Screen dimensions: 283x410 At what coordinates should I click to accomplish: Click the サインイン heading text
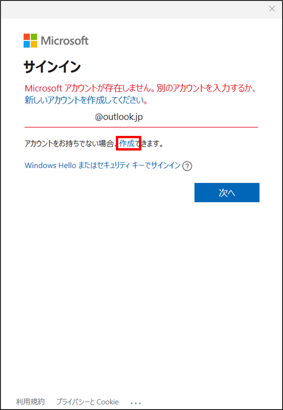click(x=52, y=67)
